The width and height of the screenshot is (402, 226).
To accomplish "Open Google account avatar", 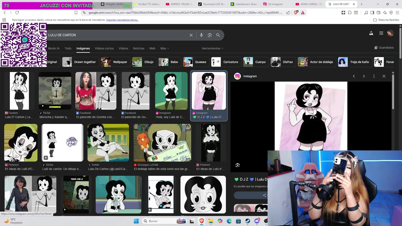I will point(390,33).
